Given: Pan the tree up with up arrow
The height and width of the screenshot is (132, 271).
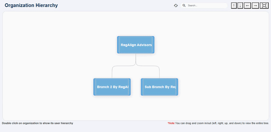Looking at the screenshot, I should (x=234, y=5).
